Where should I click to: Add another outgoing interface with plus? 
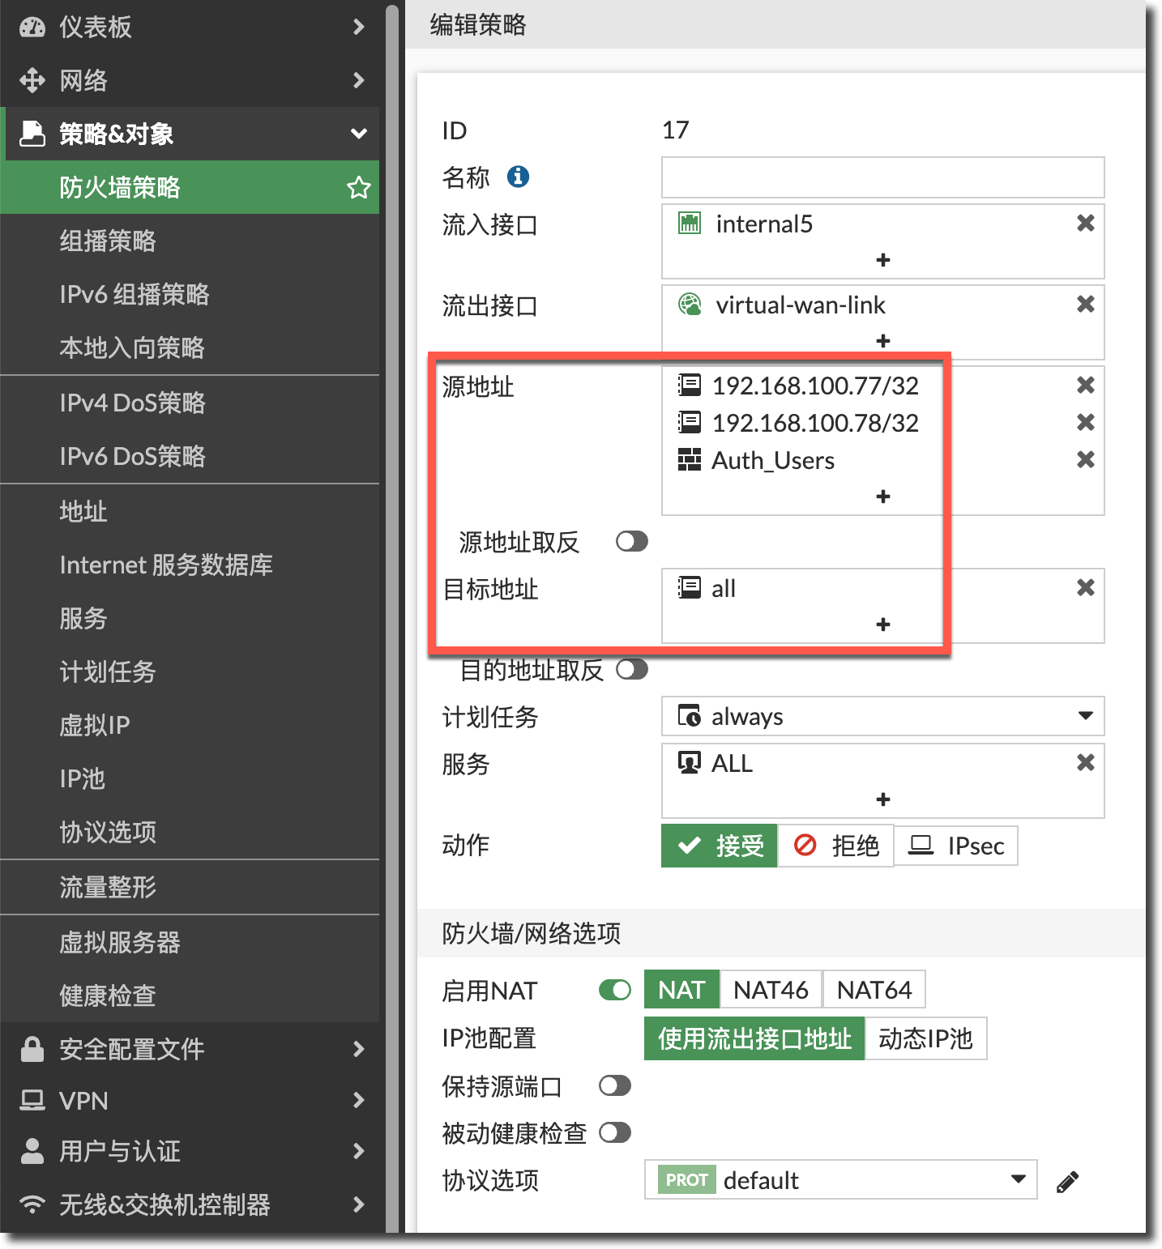[883, 341]
